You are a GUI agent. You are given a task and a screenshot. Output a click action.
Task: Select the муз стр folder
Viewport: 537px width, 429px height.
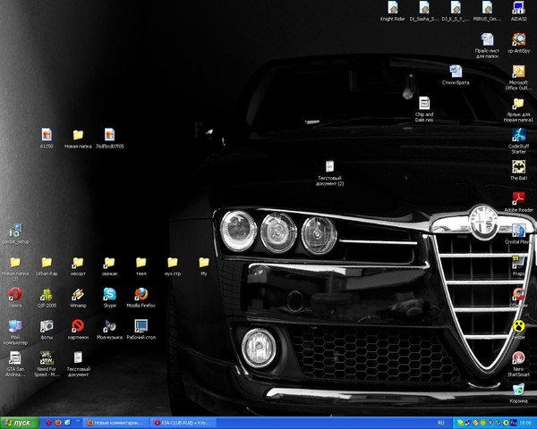pos(173,263)
